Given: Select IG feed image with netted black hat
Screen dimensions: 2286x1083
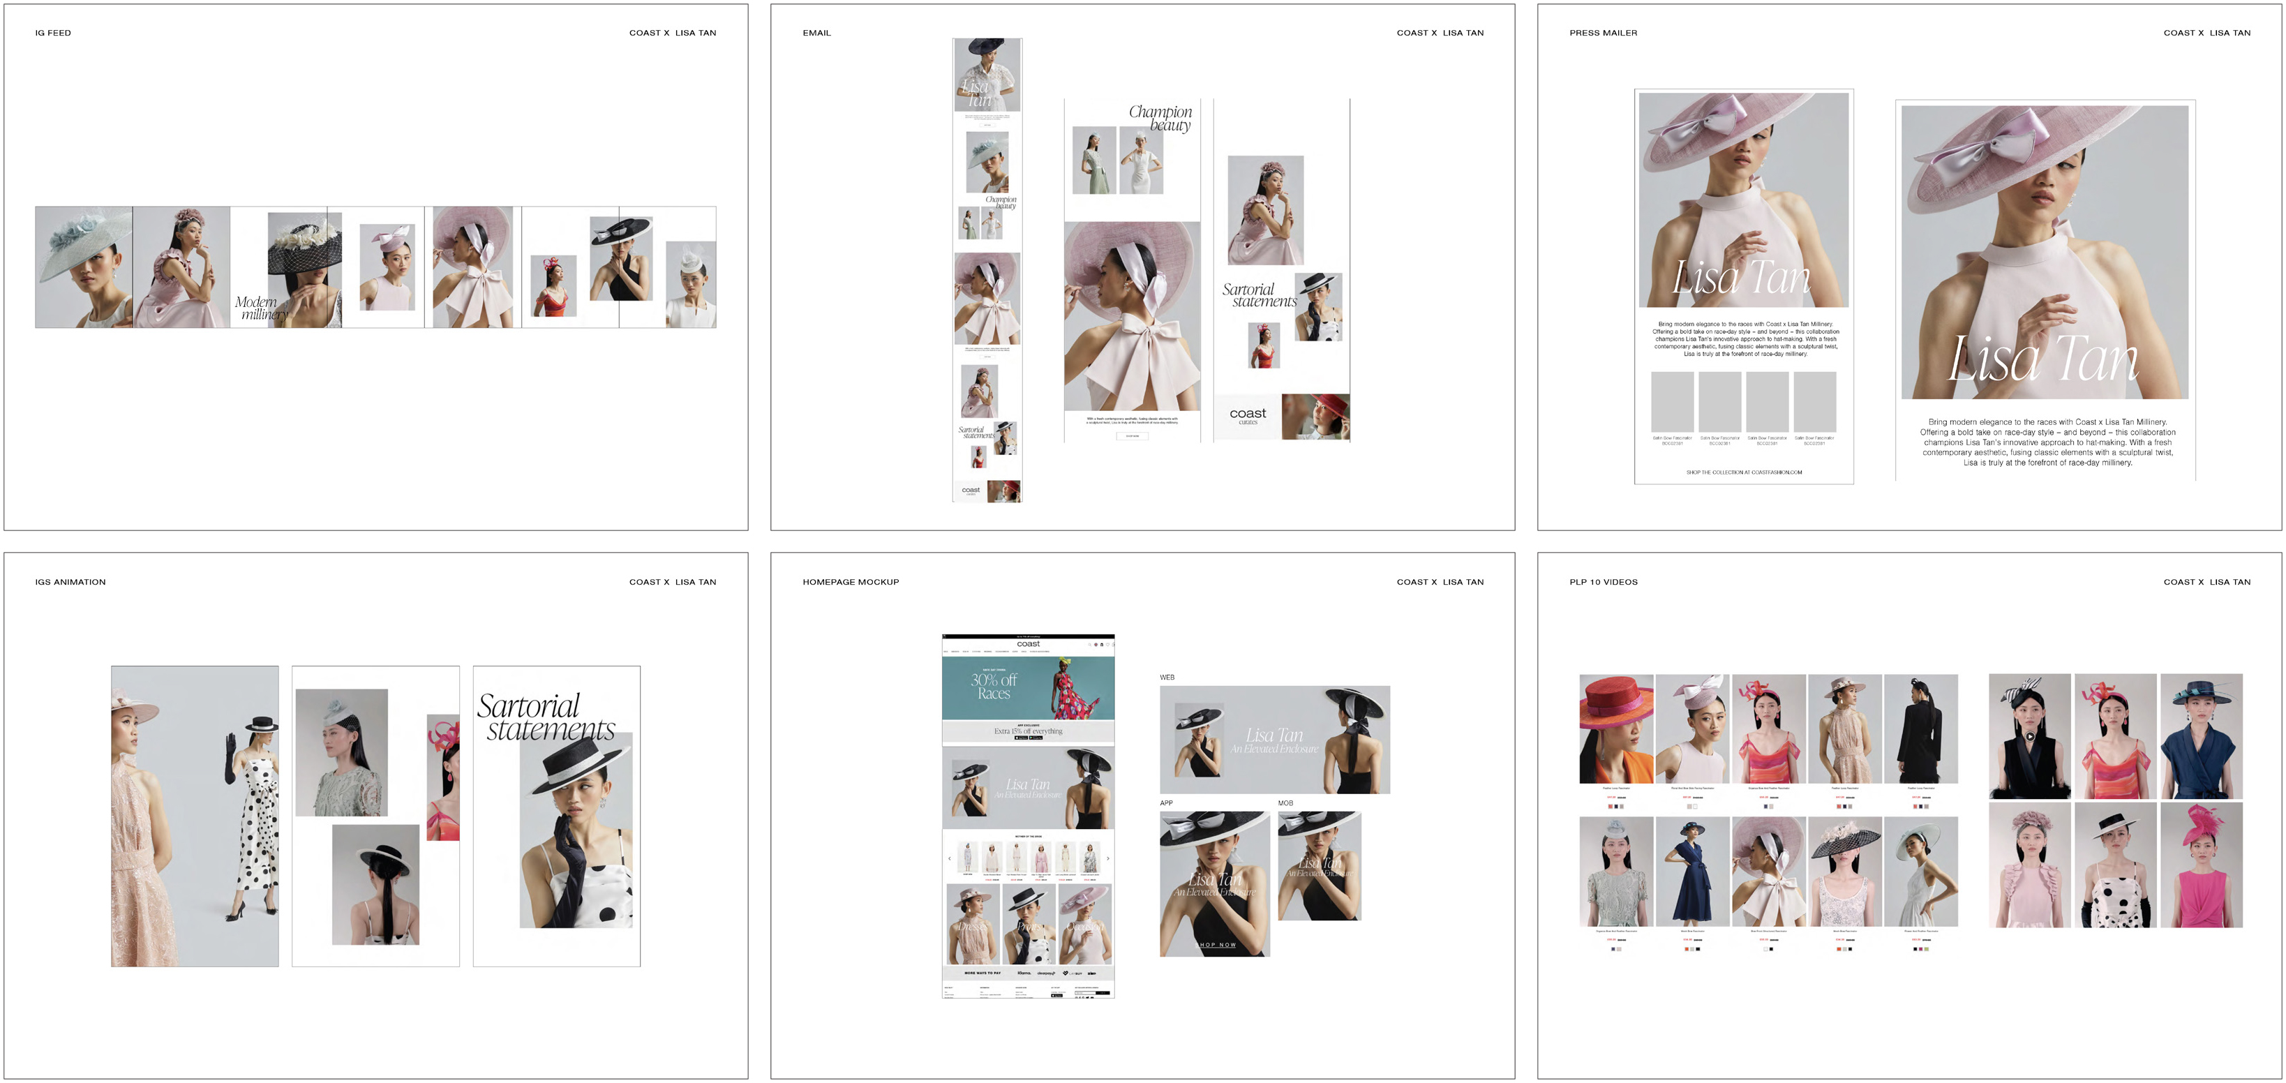Looking at the screenshot, I should [x=304, y=270].
